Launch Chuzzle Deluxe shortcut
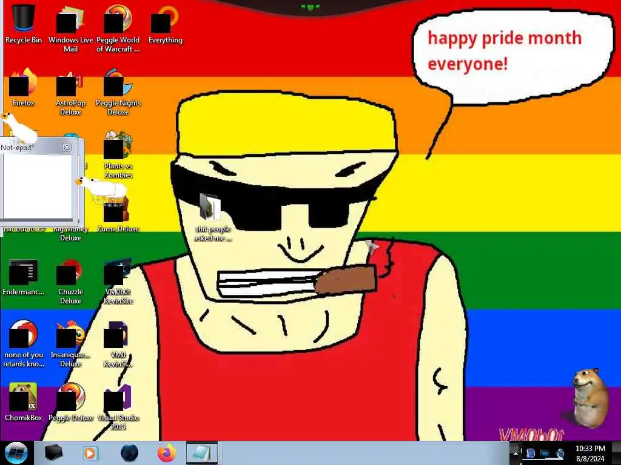The width and height of the screenshot is (621, 465). click(70, 281)
